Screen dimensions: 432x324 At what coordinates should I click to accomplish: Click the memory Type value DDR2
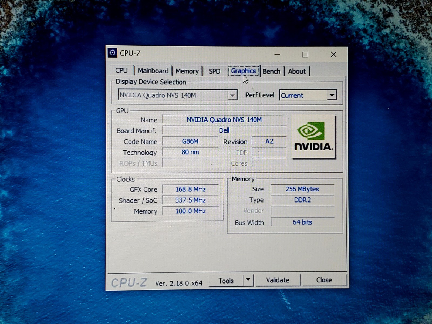point(302,200)
